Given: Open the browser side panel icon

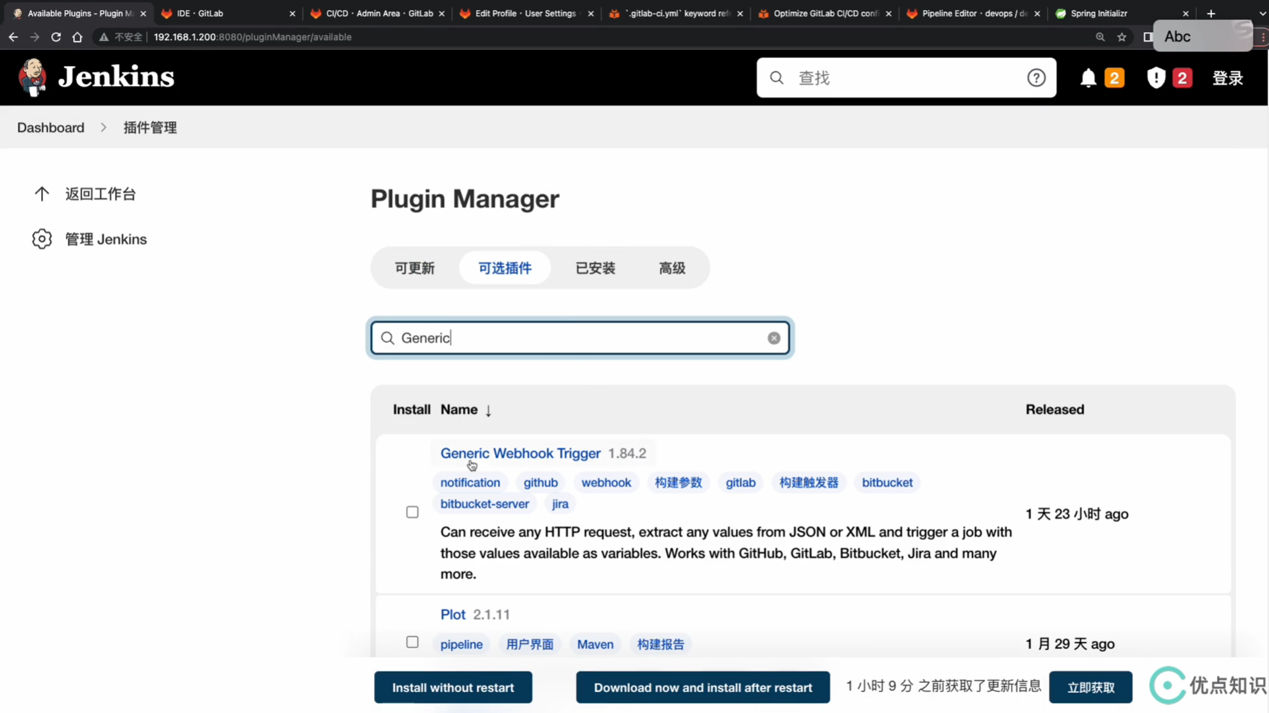Looking at the screenshot, I should [1147, 37].
